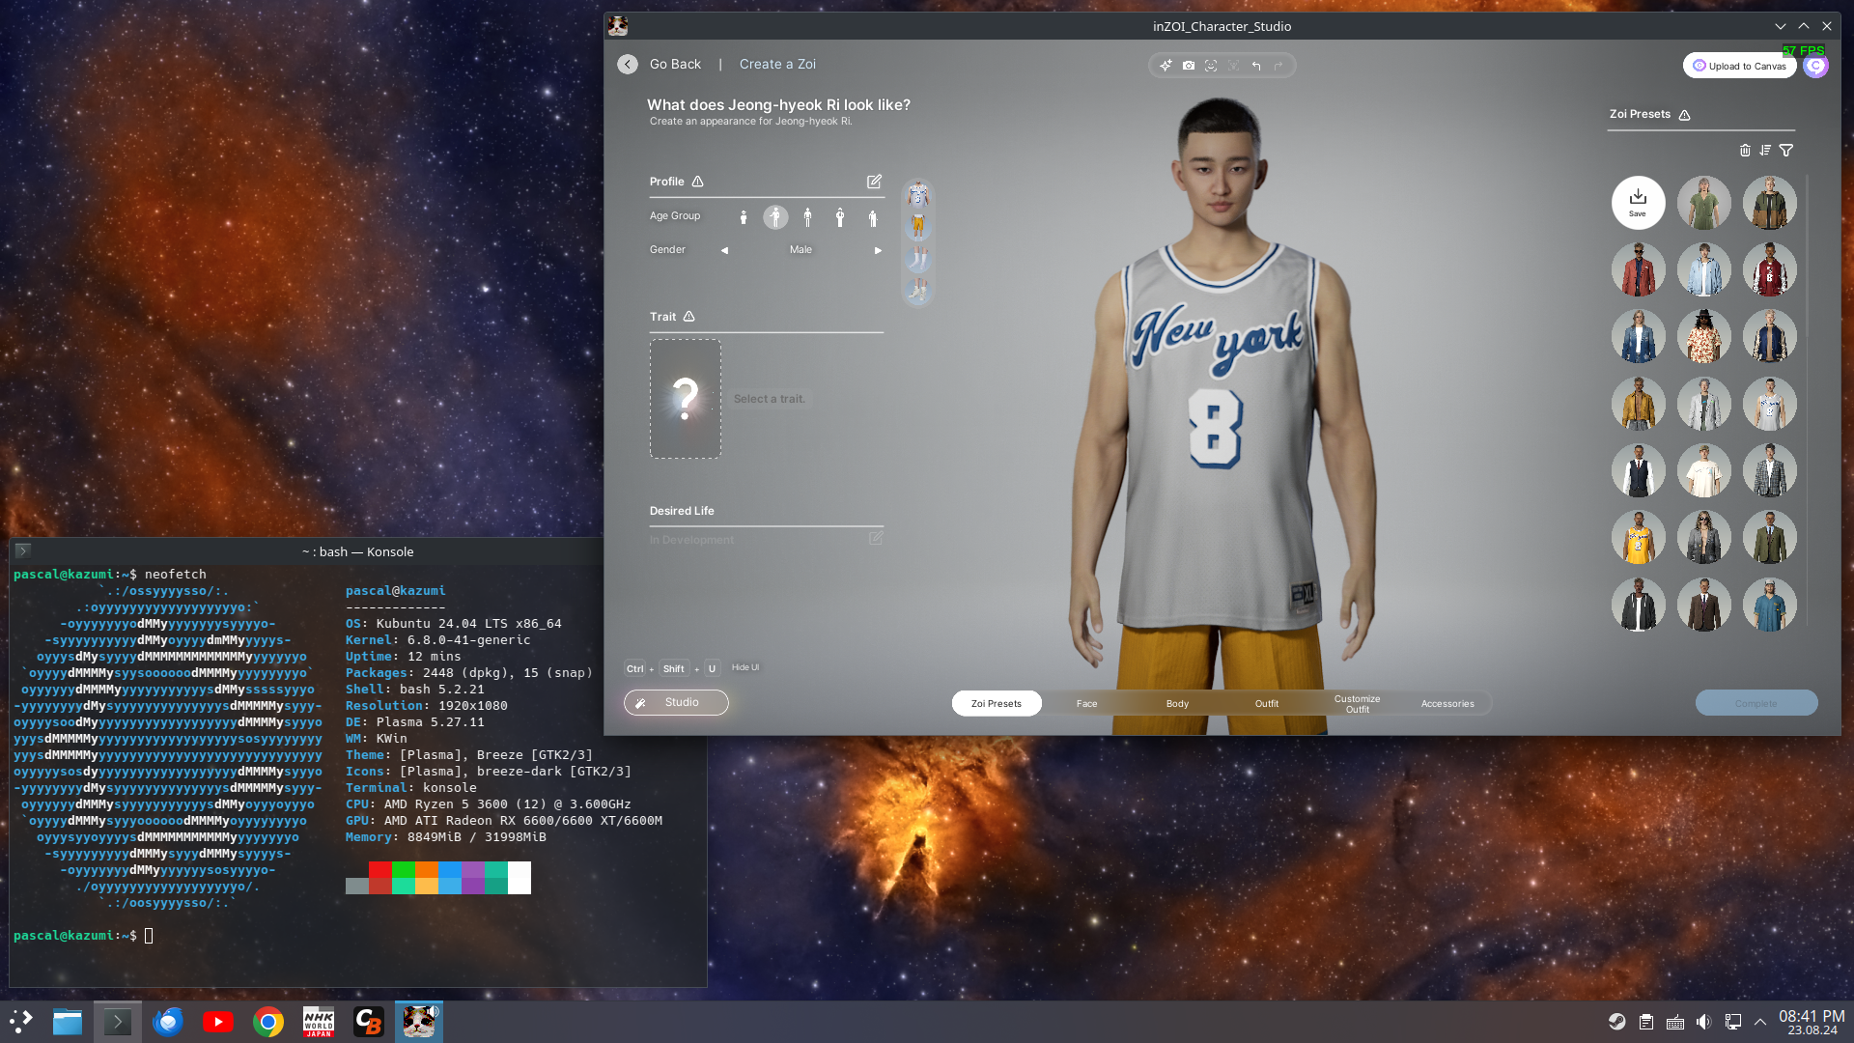
Task: Select the middle adult age group figure
Action: 840,218
